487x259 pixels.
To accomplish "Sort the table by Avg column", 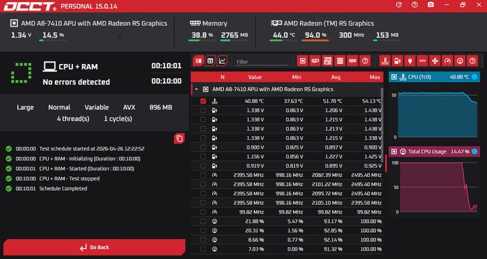I will click(x=336, y=77).
